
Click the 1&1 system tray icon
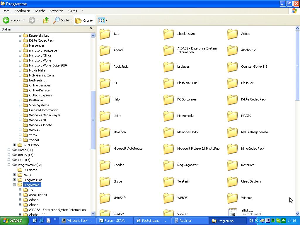click(x=268, y=221)
